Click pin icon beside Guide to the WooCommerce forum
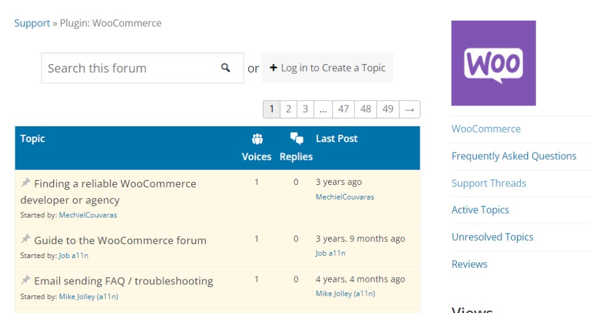 point(25,239)
